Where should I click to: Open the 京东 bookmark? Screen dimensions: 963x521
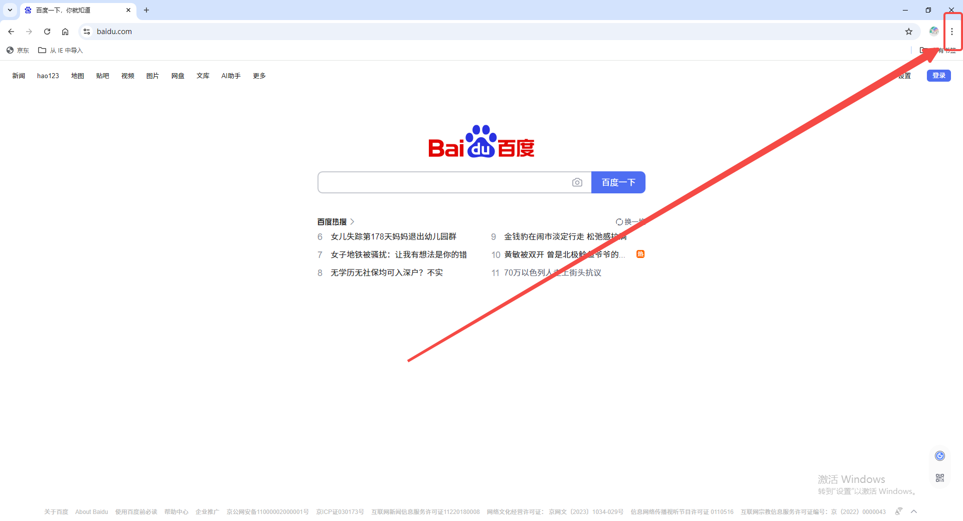[18, 50]
